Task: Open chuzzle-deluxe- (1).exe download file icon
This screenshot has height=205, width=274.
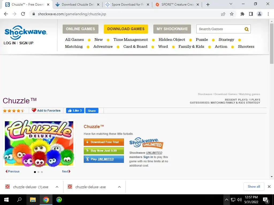Action: tap(7, 187)
